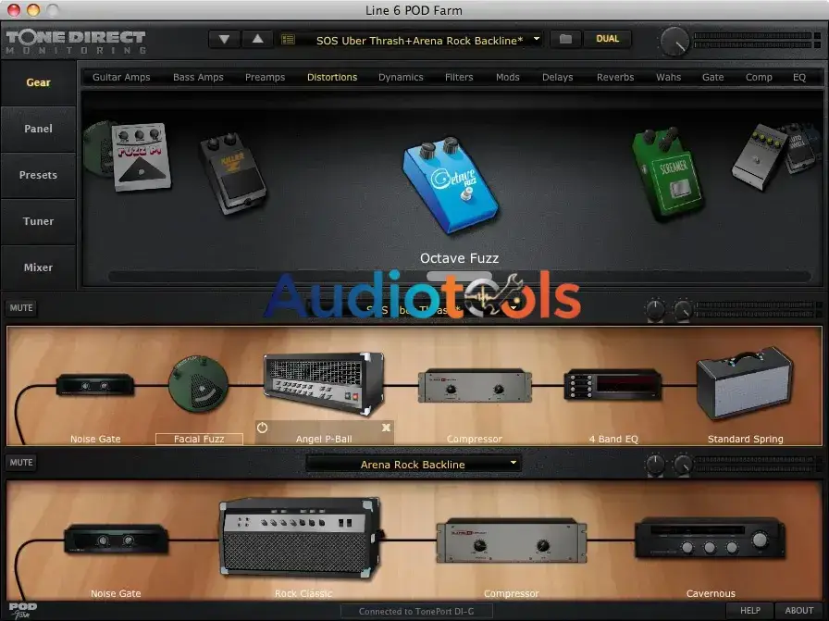The image size is (829, 621).
Task: Step to previous preset with the down arrow
Action: 224,40
